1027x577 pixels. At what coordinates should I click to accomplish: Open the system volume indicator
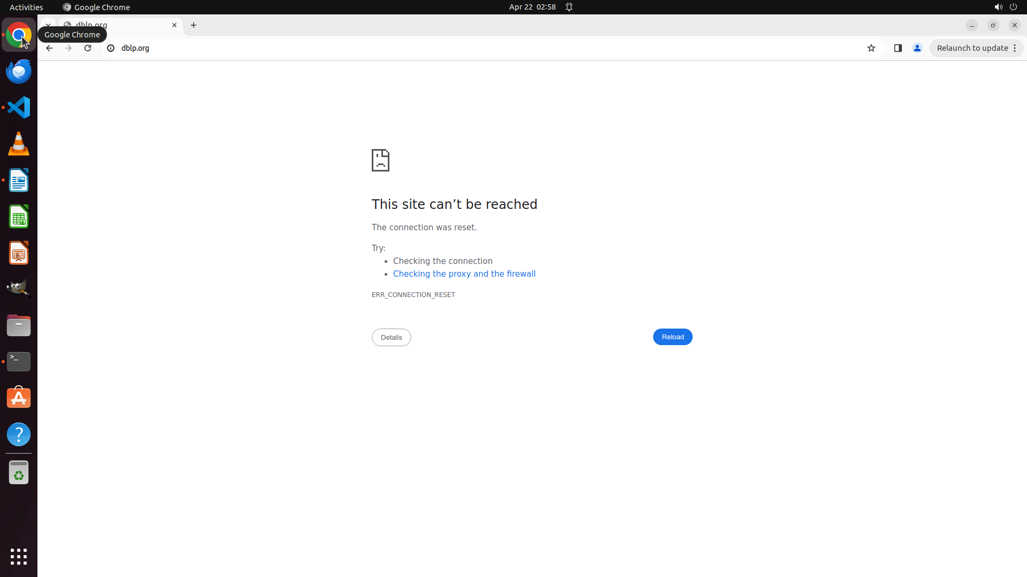pos(998,7)
